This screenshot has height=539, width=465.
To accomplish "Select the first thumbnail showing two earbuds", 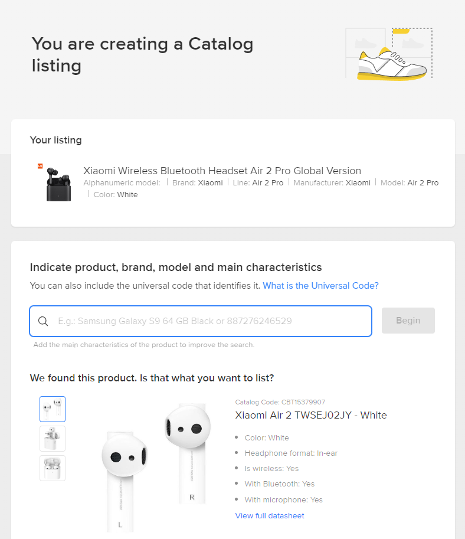I will [x=53, y=409].
